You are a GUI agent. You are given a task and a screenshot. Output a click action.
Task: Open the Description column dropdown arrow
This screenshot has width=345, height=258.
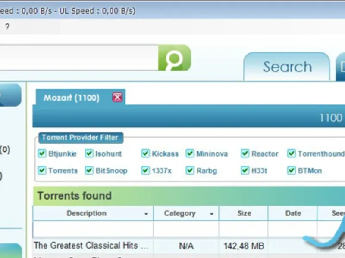[x=146, y=214]
